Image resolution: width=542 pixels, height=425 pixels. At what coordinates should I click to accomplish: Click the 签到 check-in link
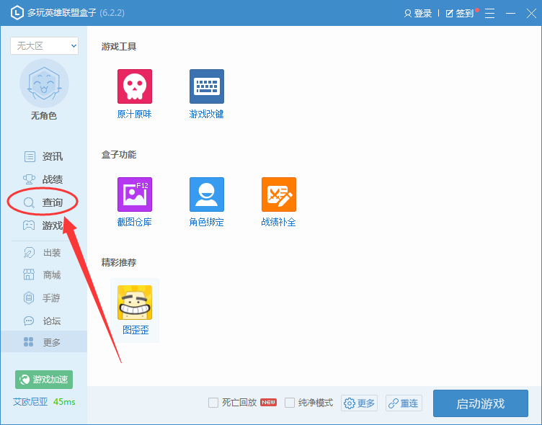[460, 13]
